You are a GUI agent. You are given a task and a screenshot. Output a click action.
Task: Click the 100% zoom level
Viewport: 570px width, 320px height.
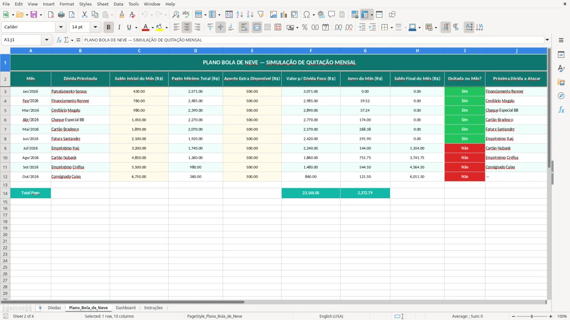[562, 316]
